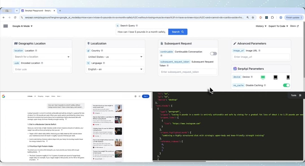Click help icon beside Location label
The height and width of the screenshot is (166, 305).
pos(36,50)
